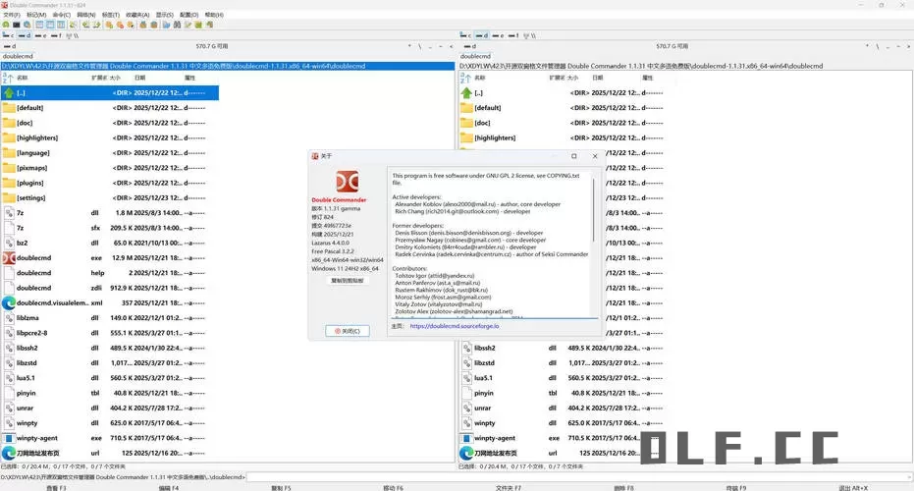Image resolution: width=914 pixels, height=491 pixels.
Task: Open the 网络(N) menu
Action: click(86, 15)
